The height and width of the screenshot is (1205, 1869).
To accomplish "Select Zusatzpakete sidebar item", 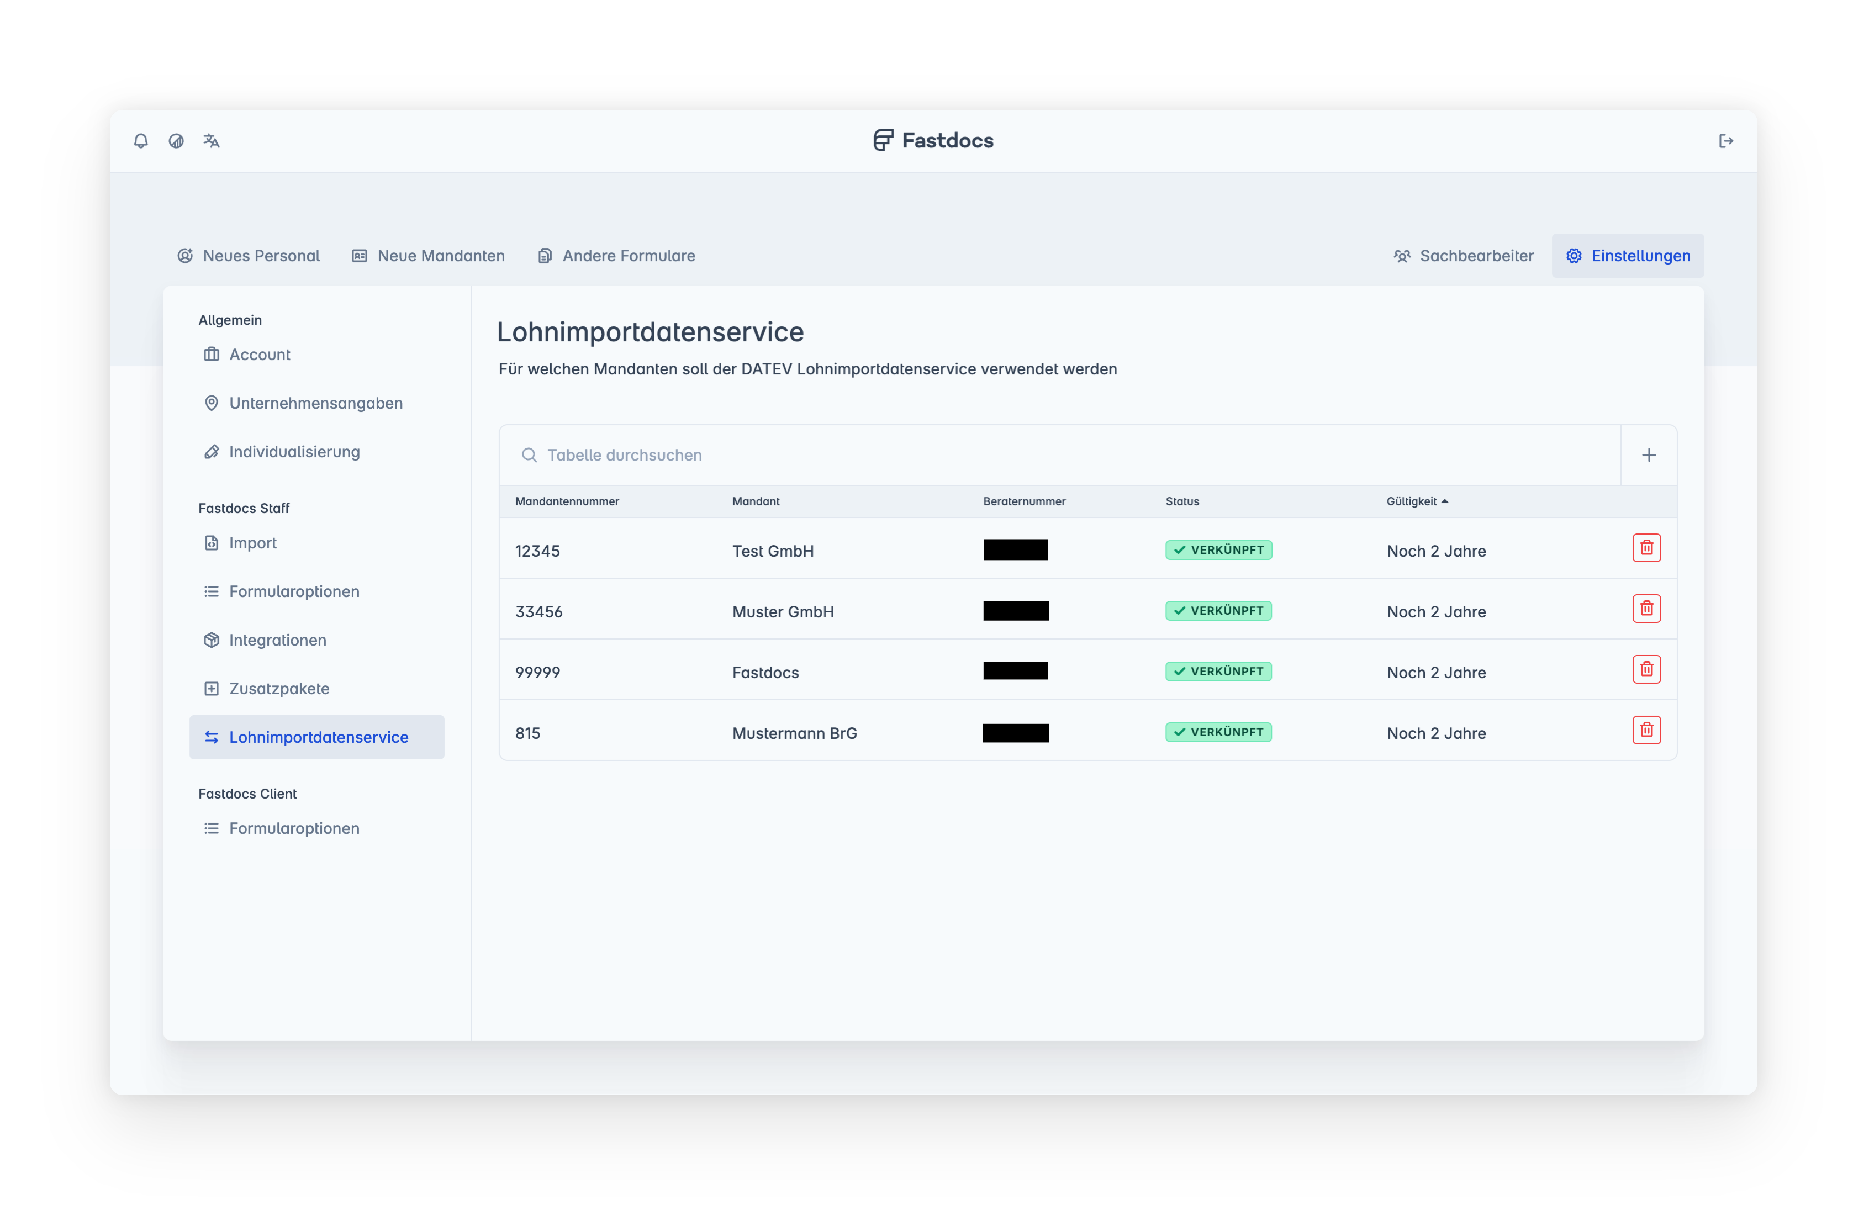I will [278, 689].
